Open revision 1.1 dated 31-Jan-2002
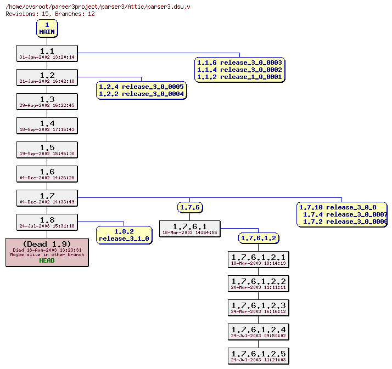Screen dimensions: 392x369 point(47,53)
